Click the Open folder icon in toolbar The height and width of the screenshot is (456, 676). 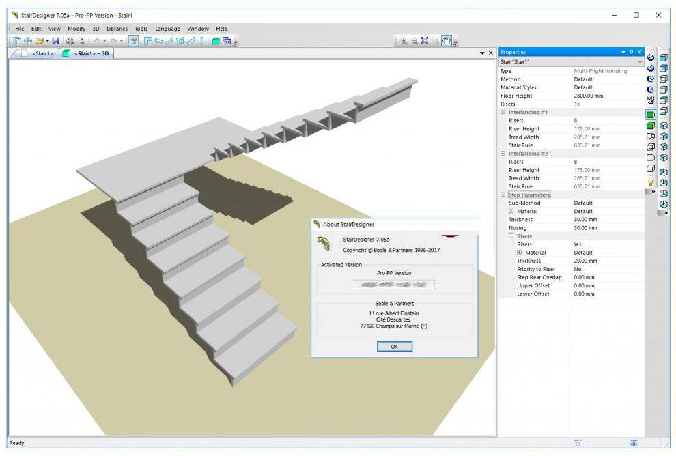[40, 41]
